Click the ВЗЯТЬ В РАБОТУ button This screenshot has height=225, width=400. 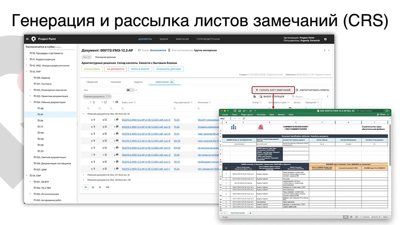(x=140, y=69)
